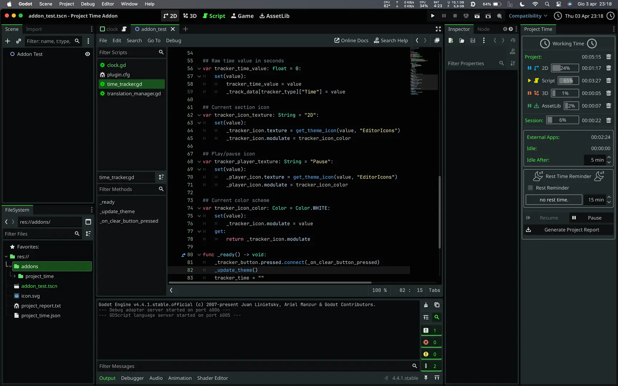Collapse the res:// folder tree
618x386 pixels.
point(6,257)
